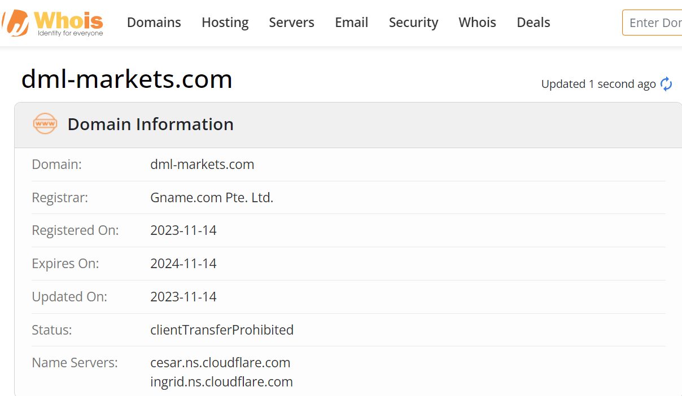This screenshot has height=396, width=682.
Task: Click the 'Registered On:' field label
Action: [x=76, y=230]
